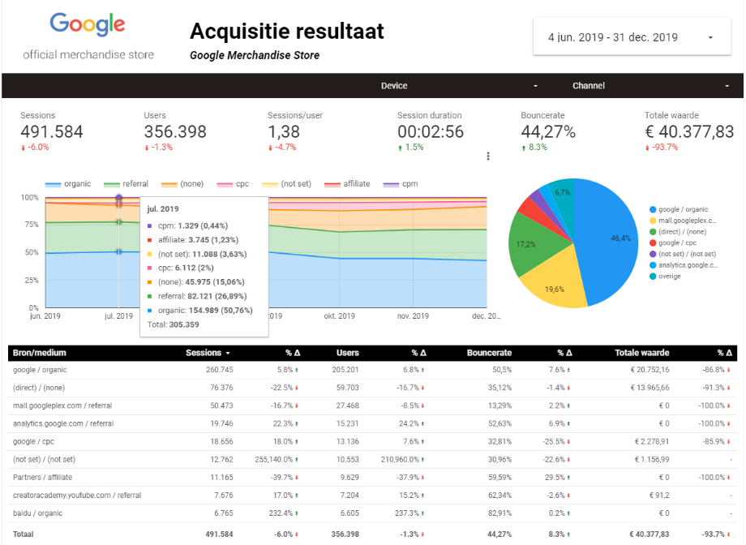Click the Users scorecard value 356.398
The width and height of the screenshot is (746, 545).
pyautogui.click(x=175, y=132)
